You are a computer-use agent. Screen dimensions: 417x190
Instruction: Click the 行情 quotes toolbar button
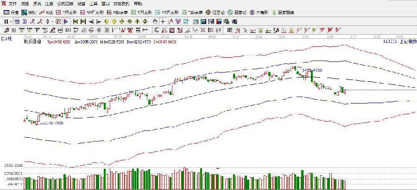coord(12,12)
